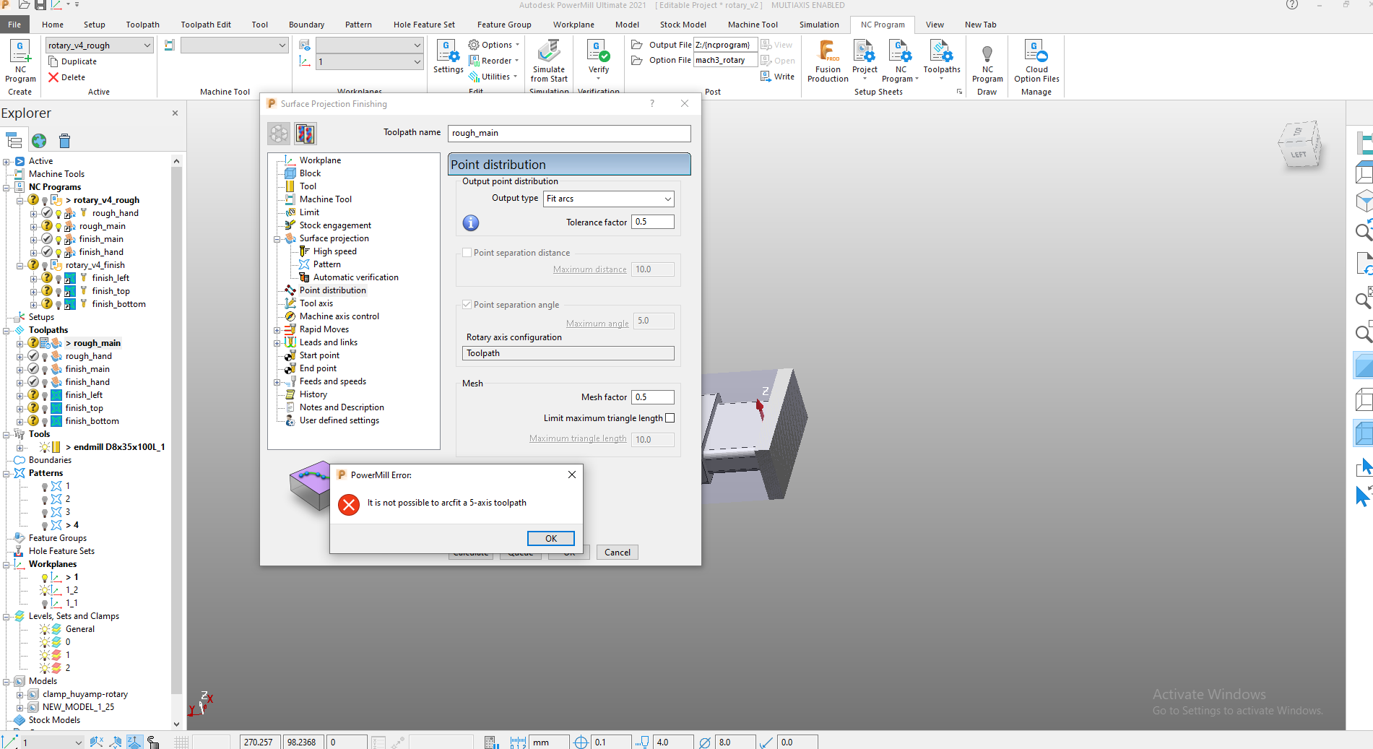Click OK in the PowerMill Error dialog
1373x749 pixels.
point(551,539)
